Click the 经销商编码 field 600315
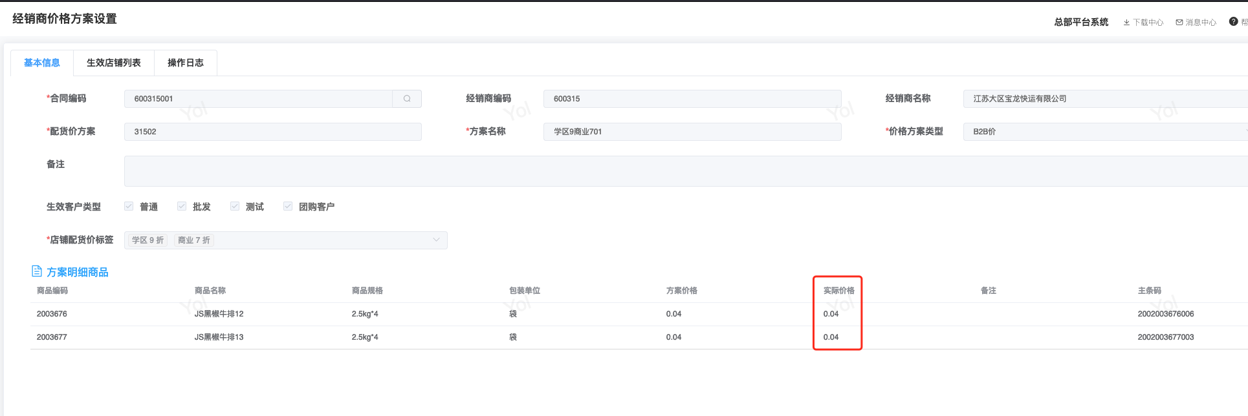The image size is (1248, 416). coord(692,99)
